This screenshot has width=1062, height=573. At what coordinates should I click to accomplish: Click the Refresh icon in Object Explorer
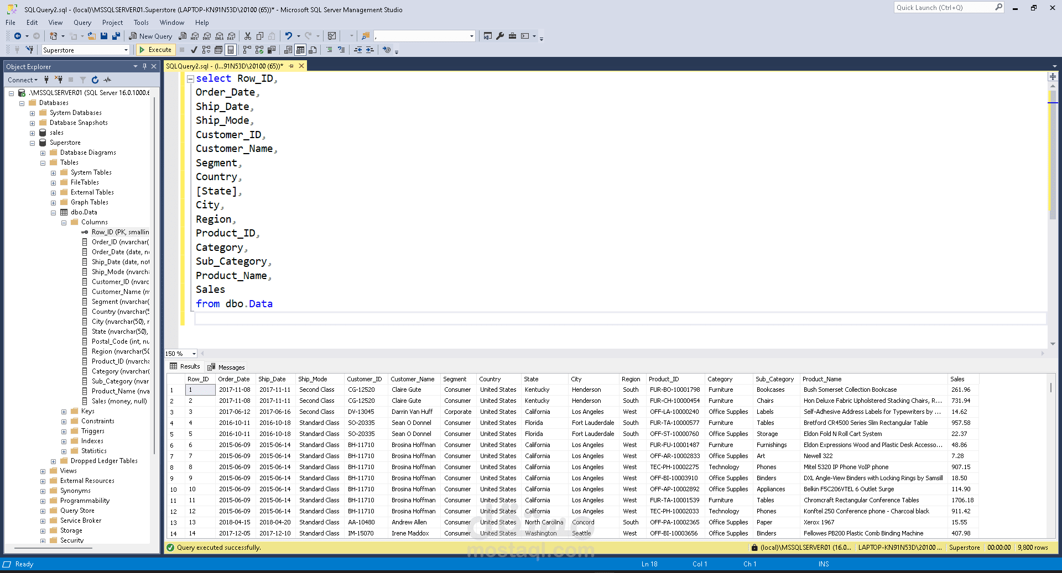pyautogui.click(x=95, y=80)
